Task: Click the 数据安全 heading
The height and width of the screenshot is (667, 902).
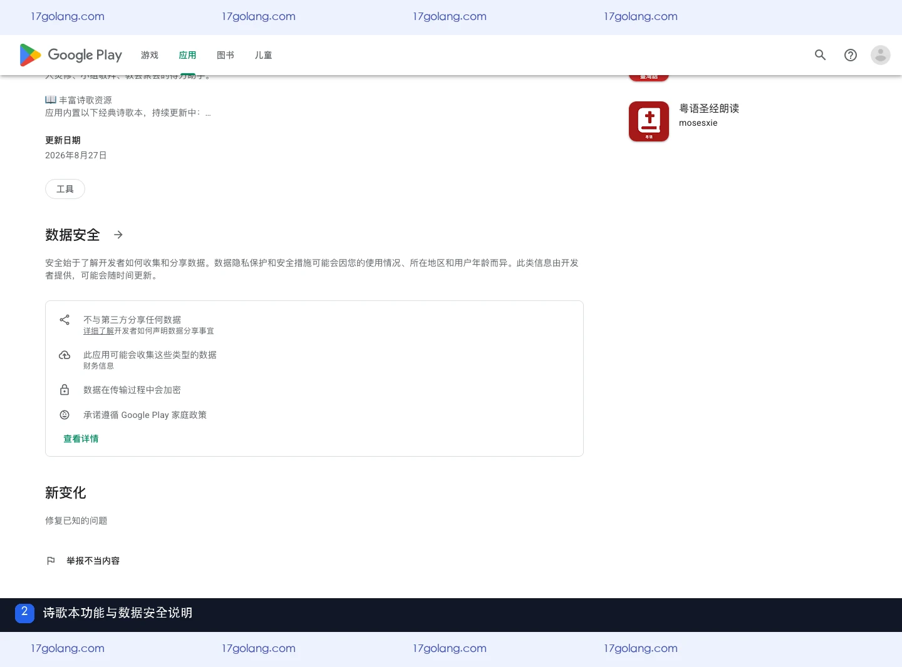Action: [x=73, y=235]
